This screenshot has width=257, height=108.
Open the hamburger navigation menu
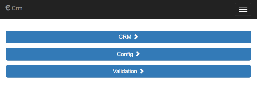[243, 10]
